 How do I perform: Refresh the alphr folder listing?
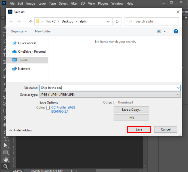[117, 21]
